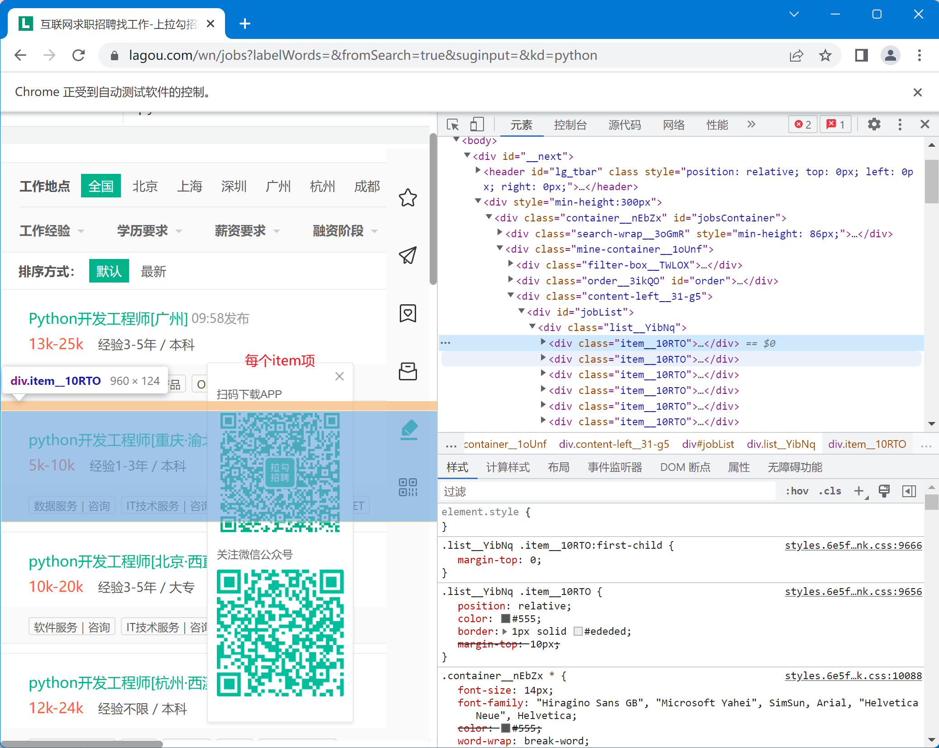
Task: Click the #555 color swatch under color
Action: tap(505, 619)
